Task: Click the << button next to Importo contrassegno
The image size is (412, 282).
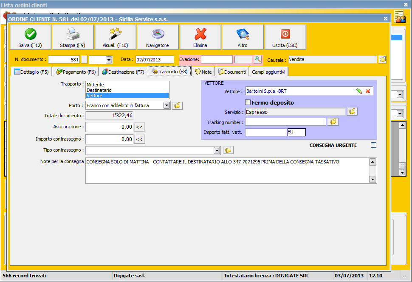Action: (139, 139)
